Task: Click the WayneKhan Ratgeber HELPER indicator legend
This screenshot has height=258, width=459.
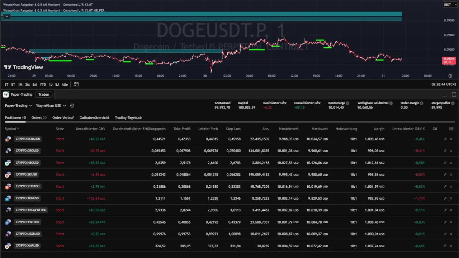Action: click(54, 11)
